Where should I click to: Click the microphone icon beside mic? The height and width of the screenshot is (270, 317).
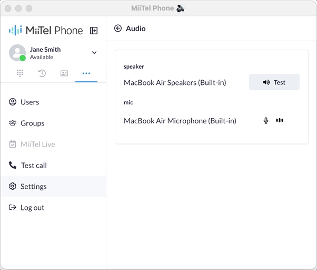(266, 121)
